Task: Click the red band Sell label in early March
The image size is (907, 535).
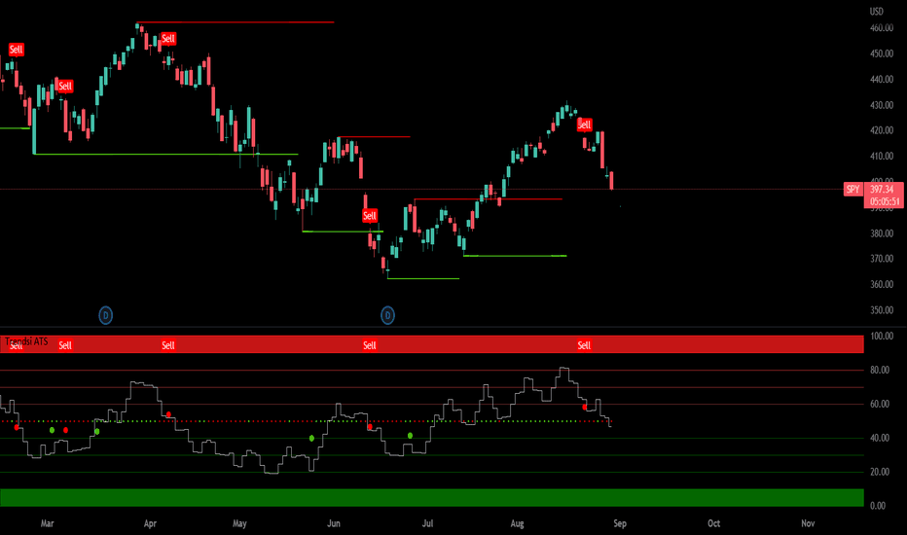Action: [x=65, y=345]
